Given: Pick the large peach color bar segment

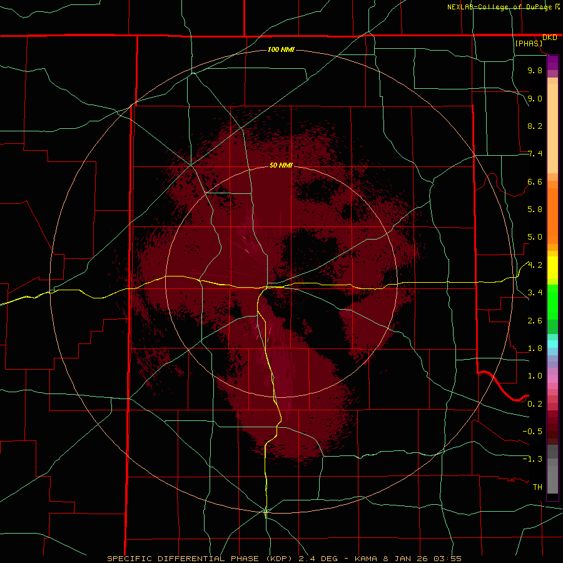Looking at the screenshot, I should pyautogui.click(x=552, y=128).
